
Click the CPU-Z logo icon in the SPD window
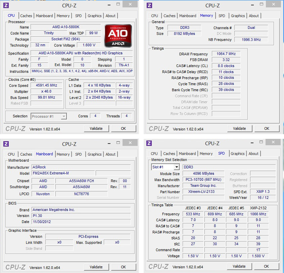[x=149, y=143]
